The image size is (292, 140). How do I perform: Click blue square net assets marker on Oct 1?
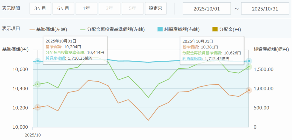37,61
